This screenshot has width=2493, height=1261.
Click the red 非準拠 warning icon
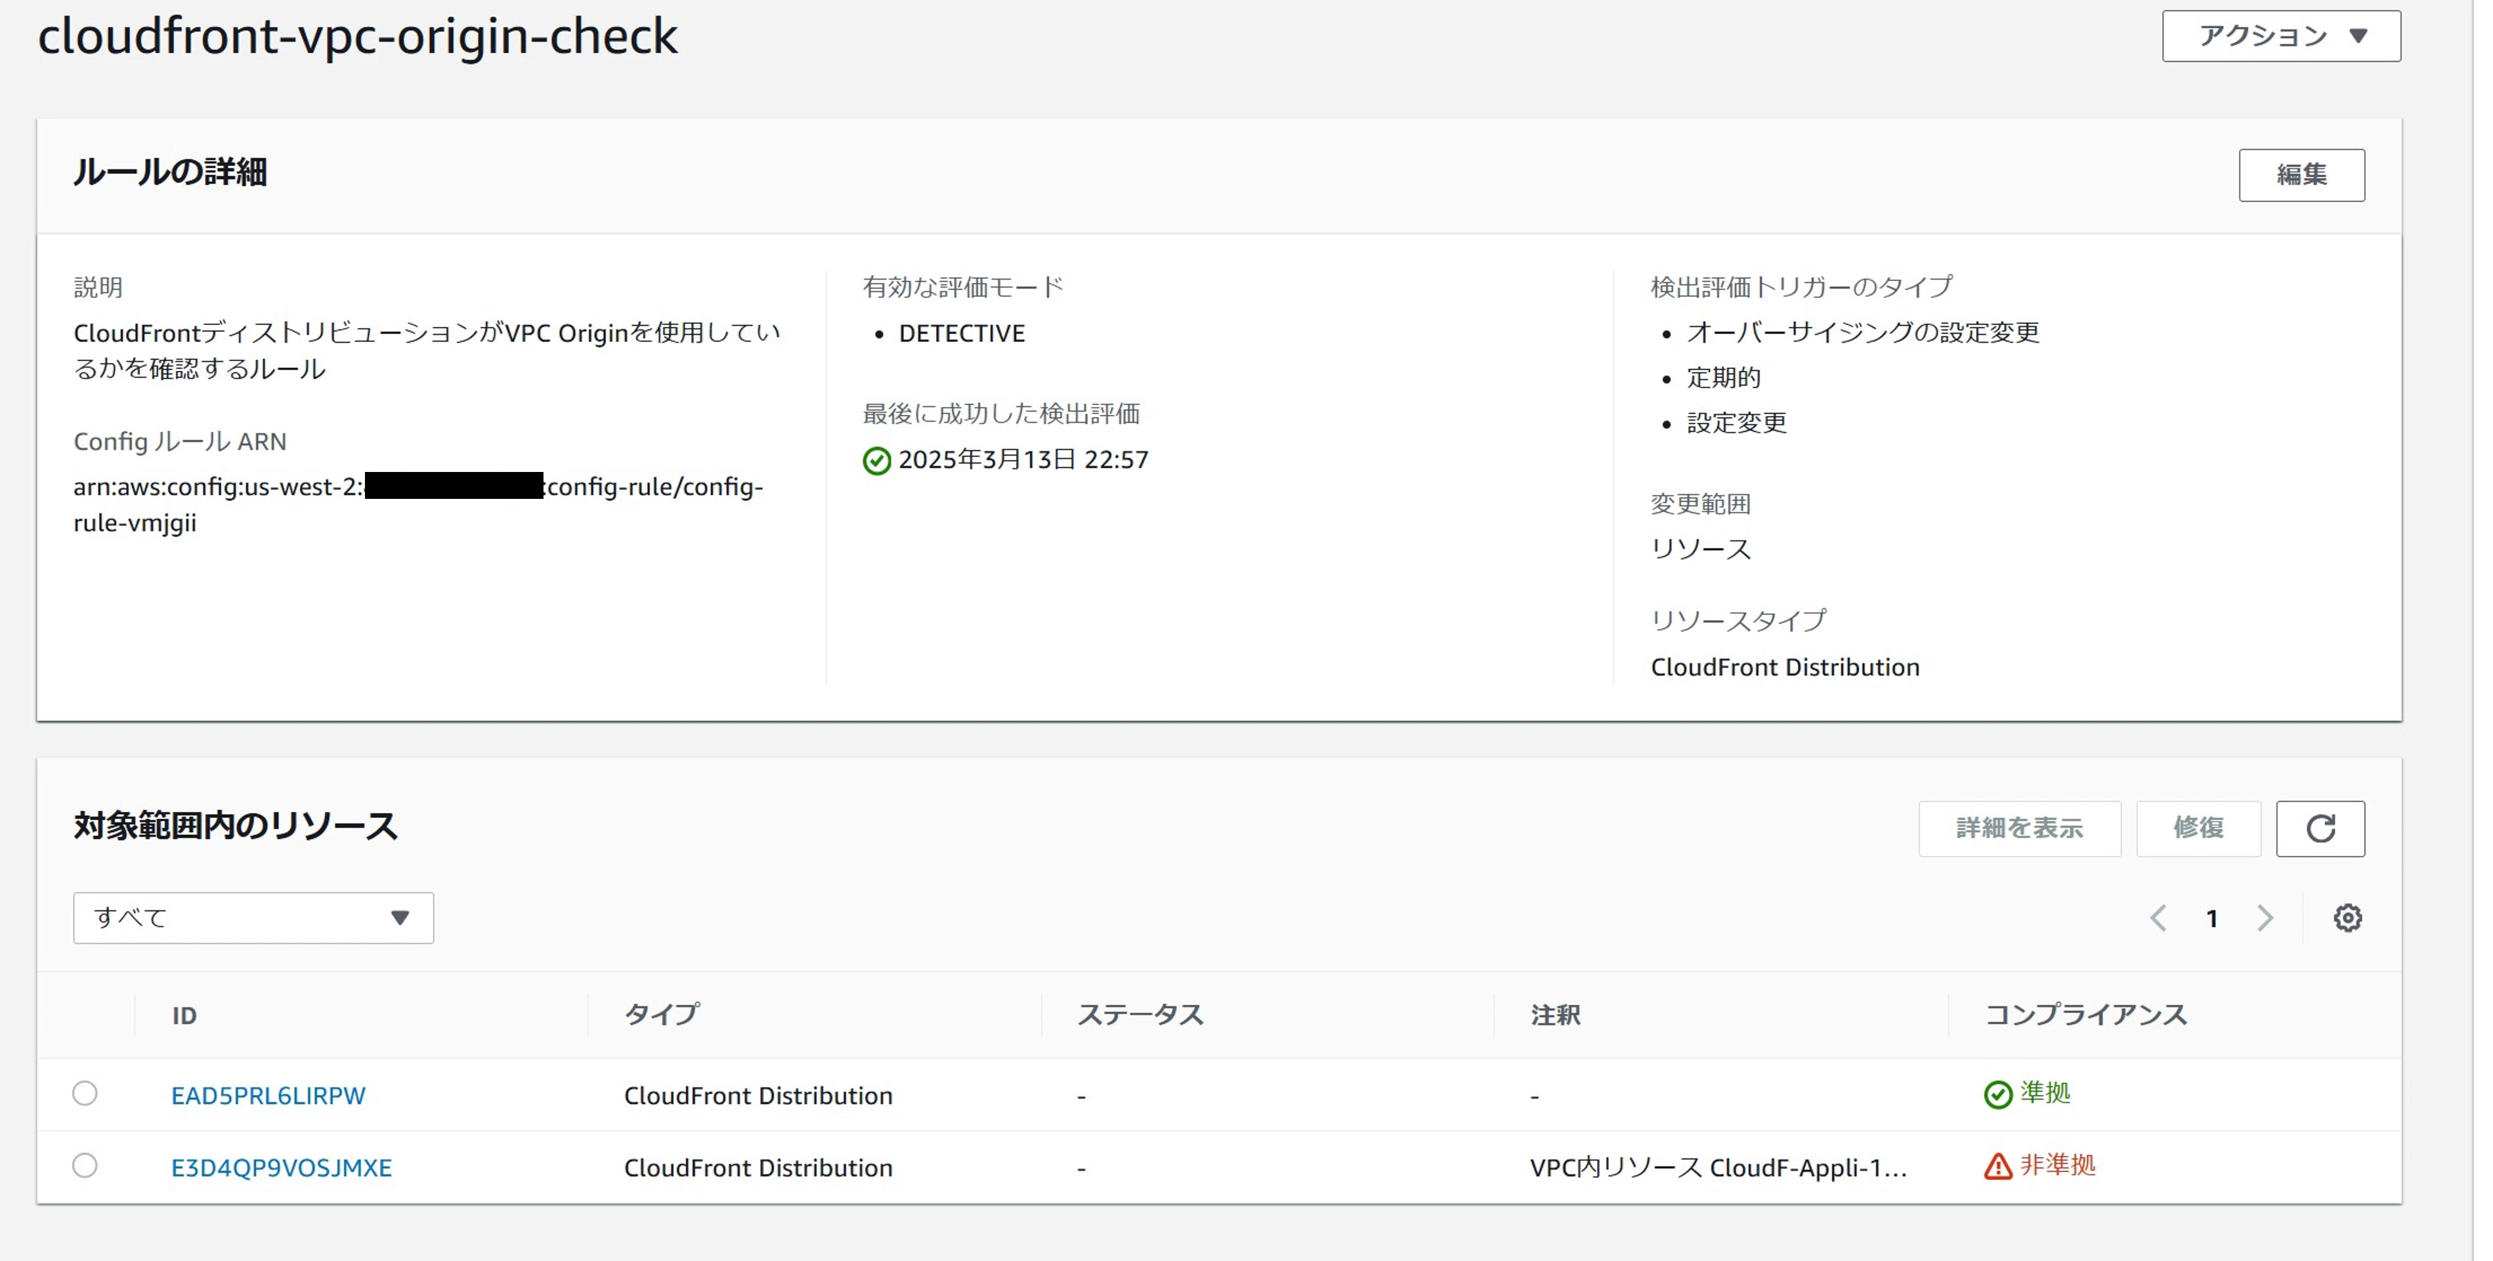(1997, 1167)
